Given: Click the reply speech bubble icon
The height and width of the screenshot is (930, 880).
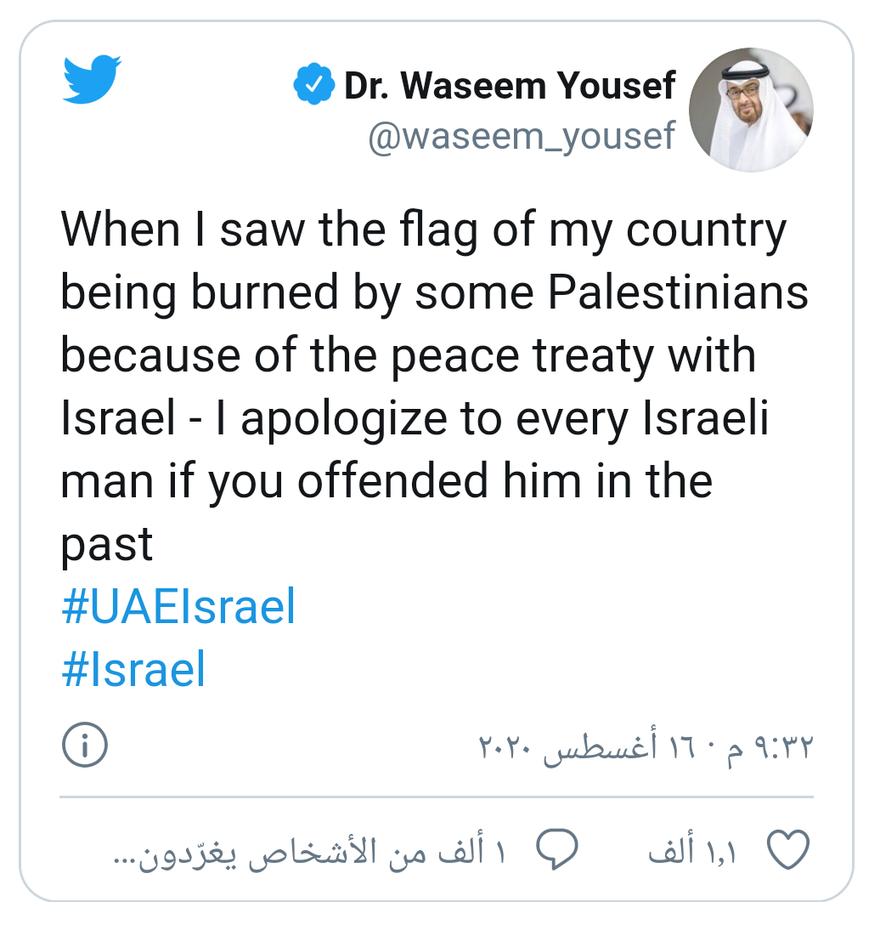Looking at the screenshot, I should [556, 850].
